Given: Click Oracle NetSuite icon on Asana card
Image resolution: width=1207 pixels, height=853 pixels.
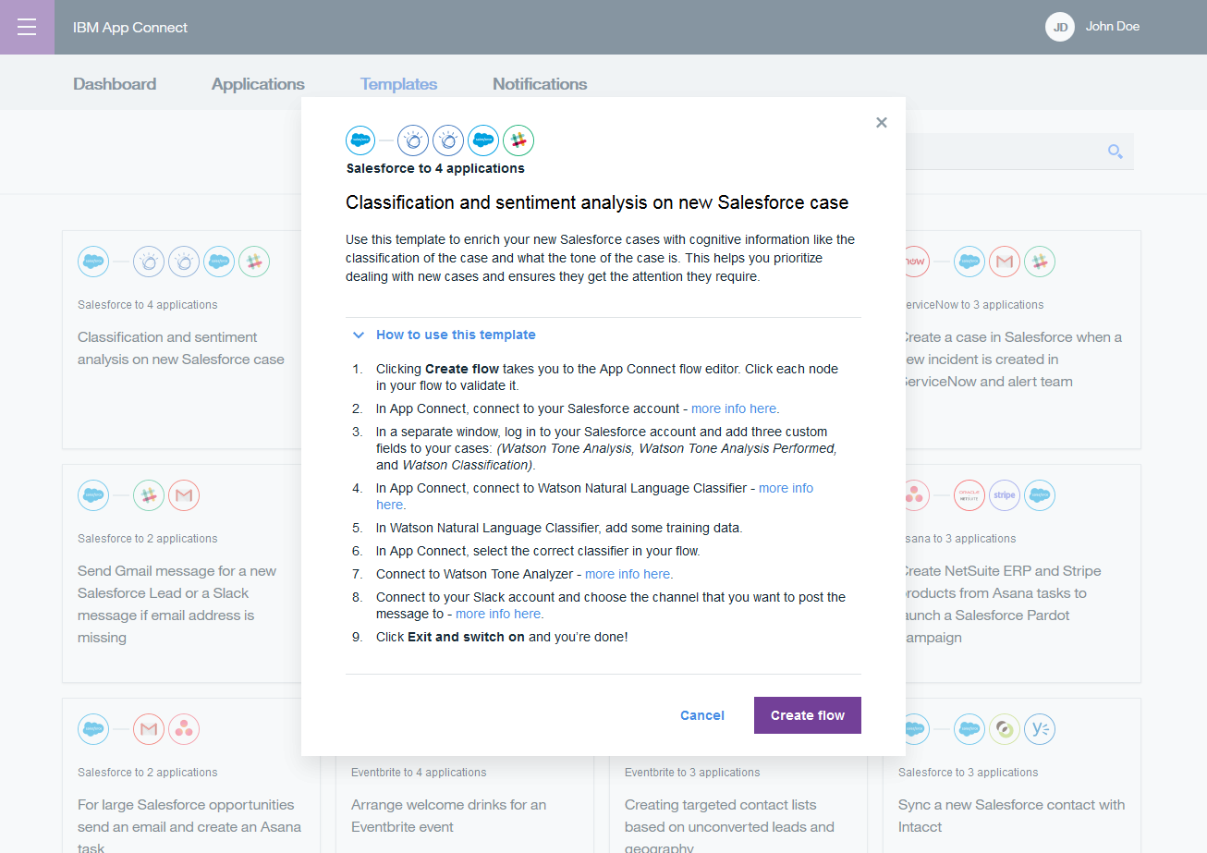Looking at the screenshot, I should [969, 495].
